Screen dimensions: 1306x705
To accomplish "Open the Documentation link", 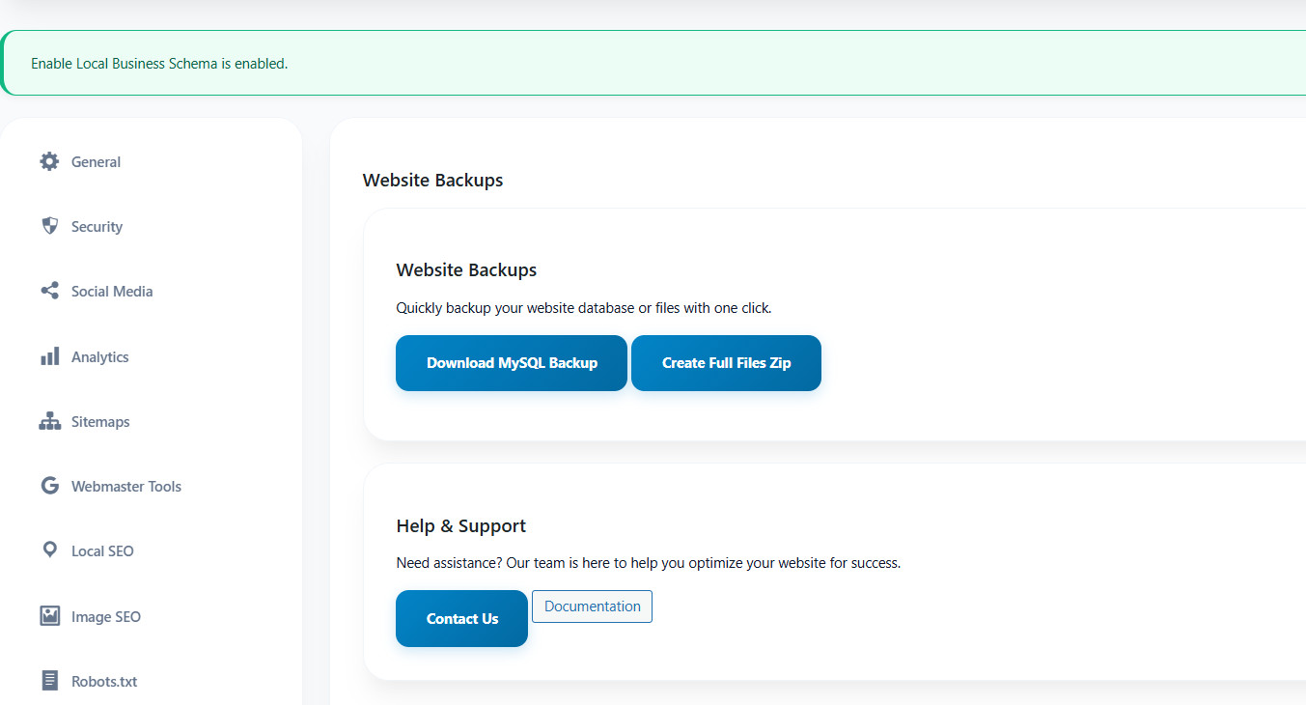I will (x=592, y=606).
